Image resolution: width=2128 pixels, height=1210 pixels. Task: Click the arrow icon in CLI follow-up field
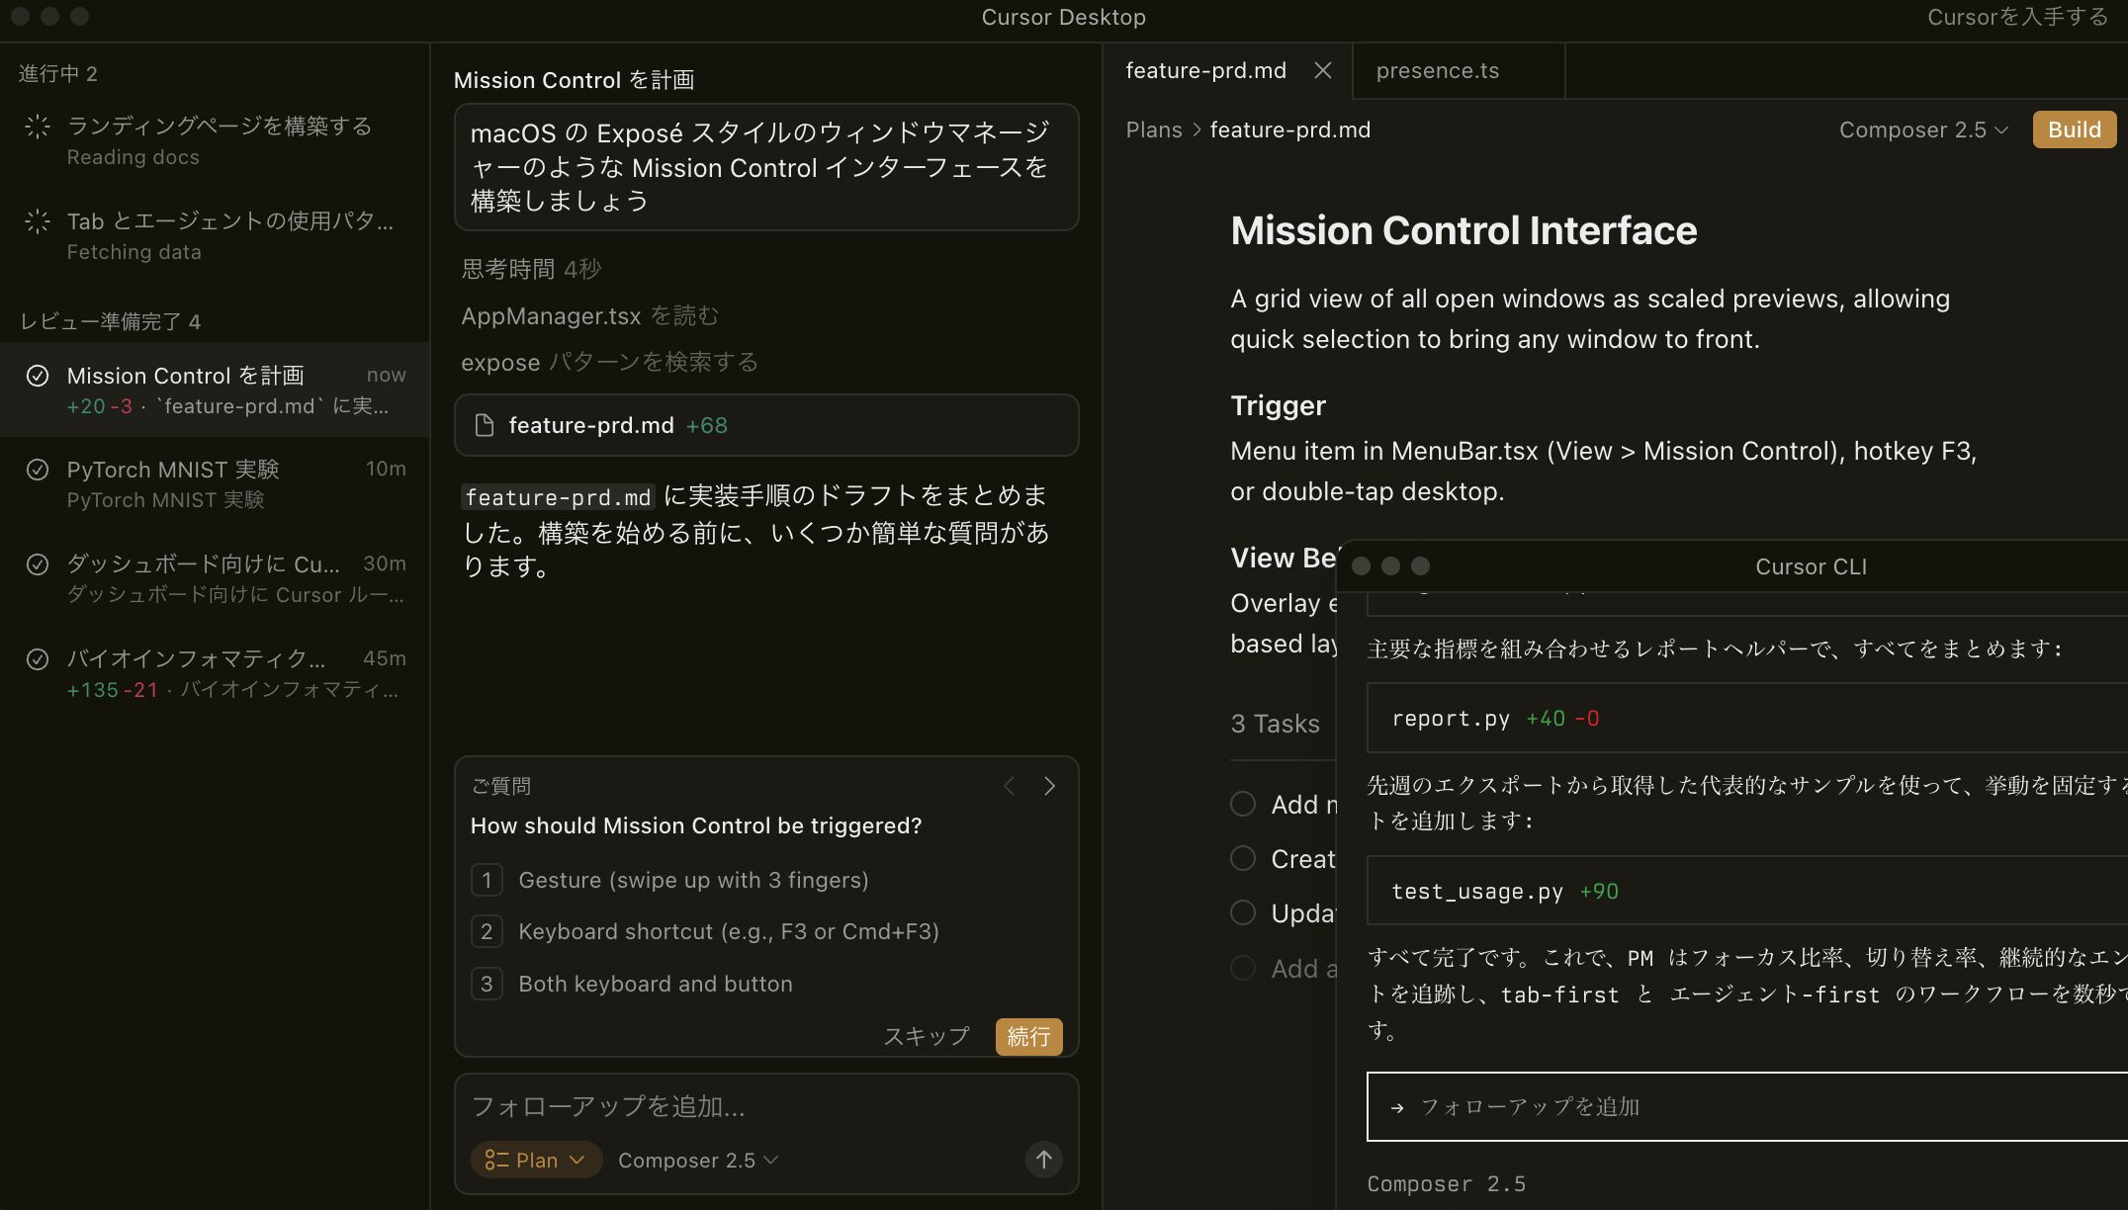(x=1397, y=1108)
